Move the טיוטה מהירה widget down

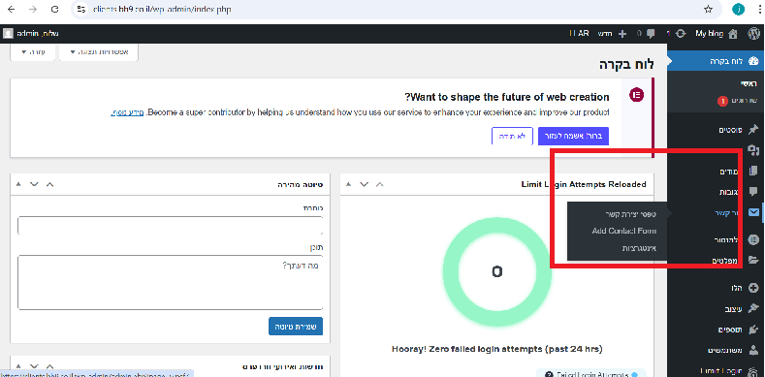point(34,184)
